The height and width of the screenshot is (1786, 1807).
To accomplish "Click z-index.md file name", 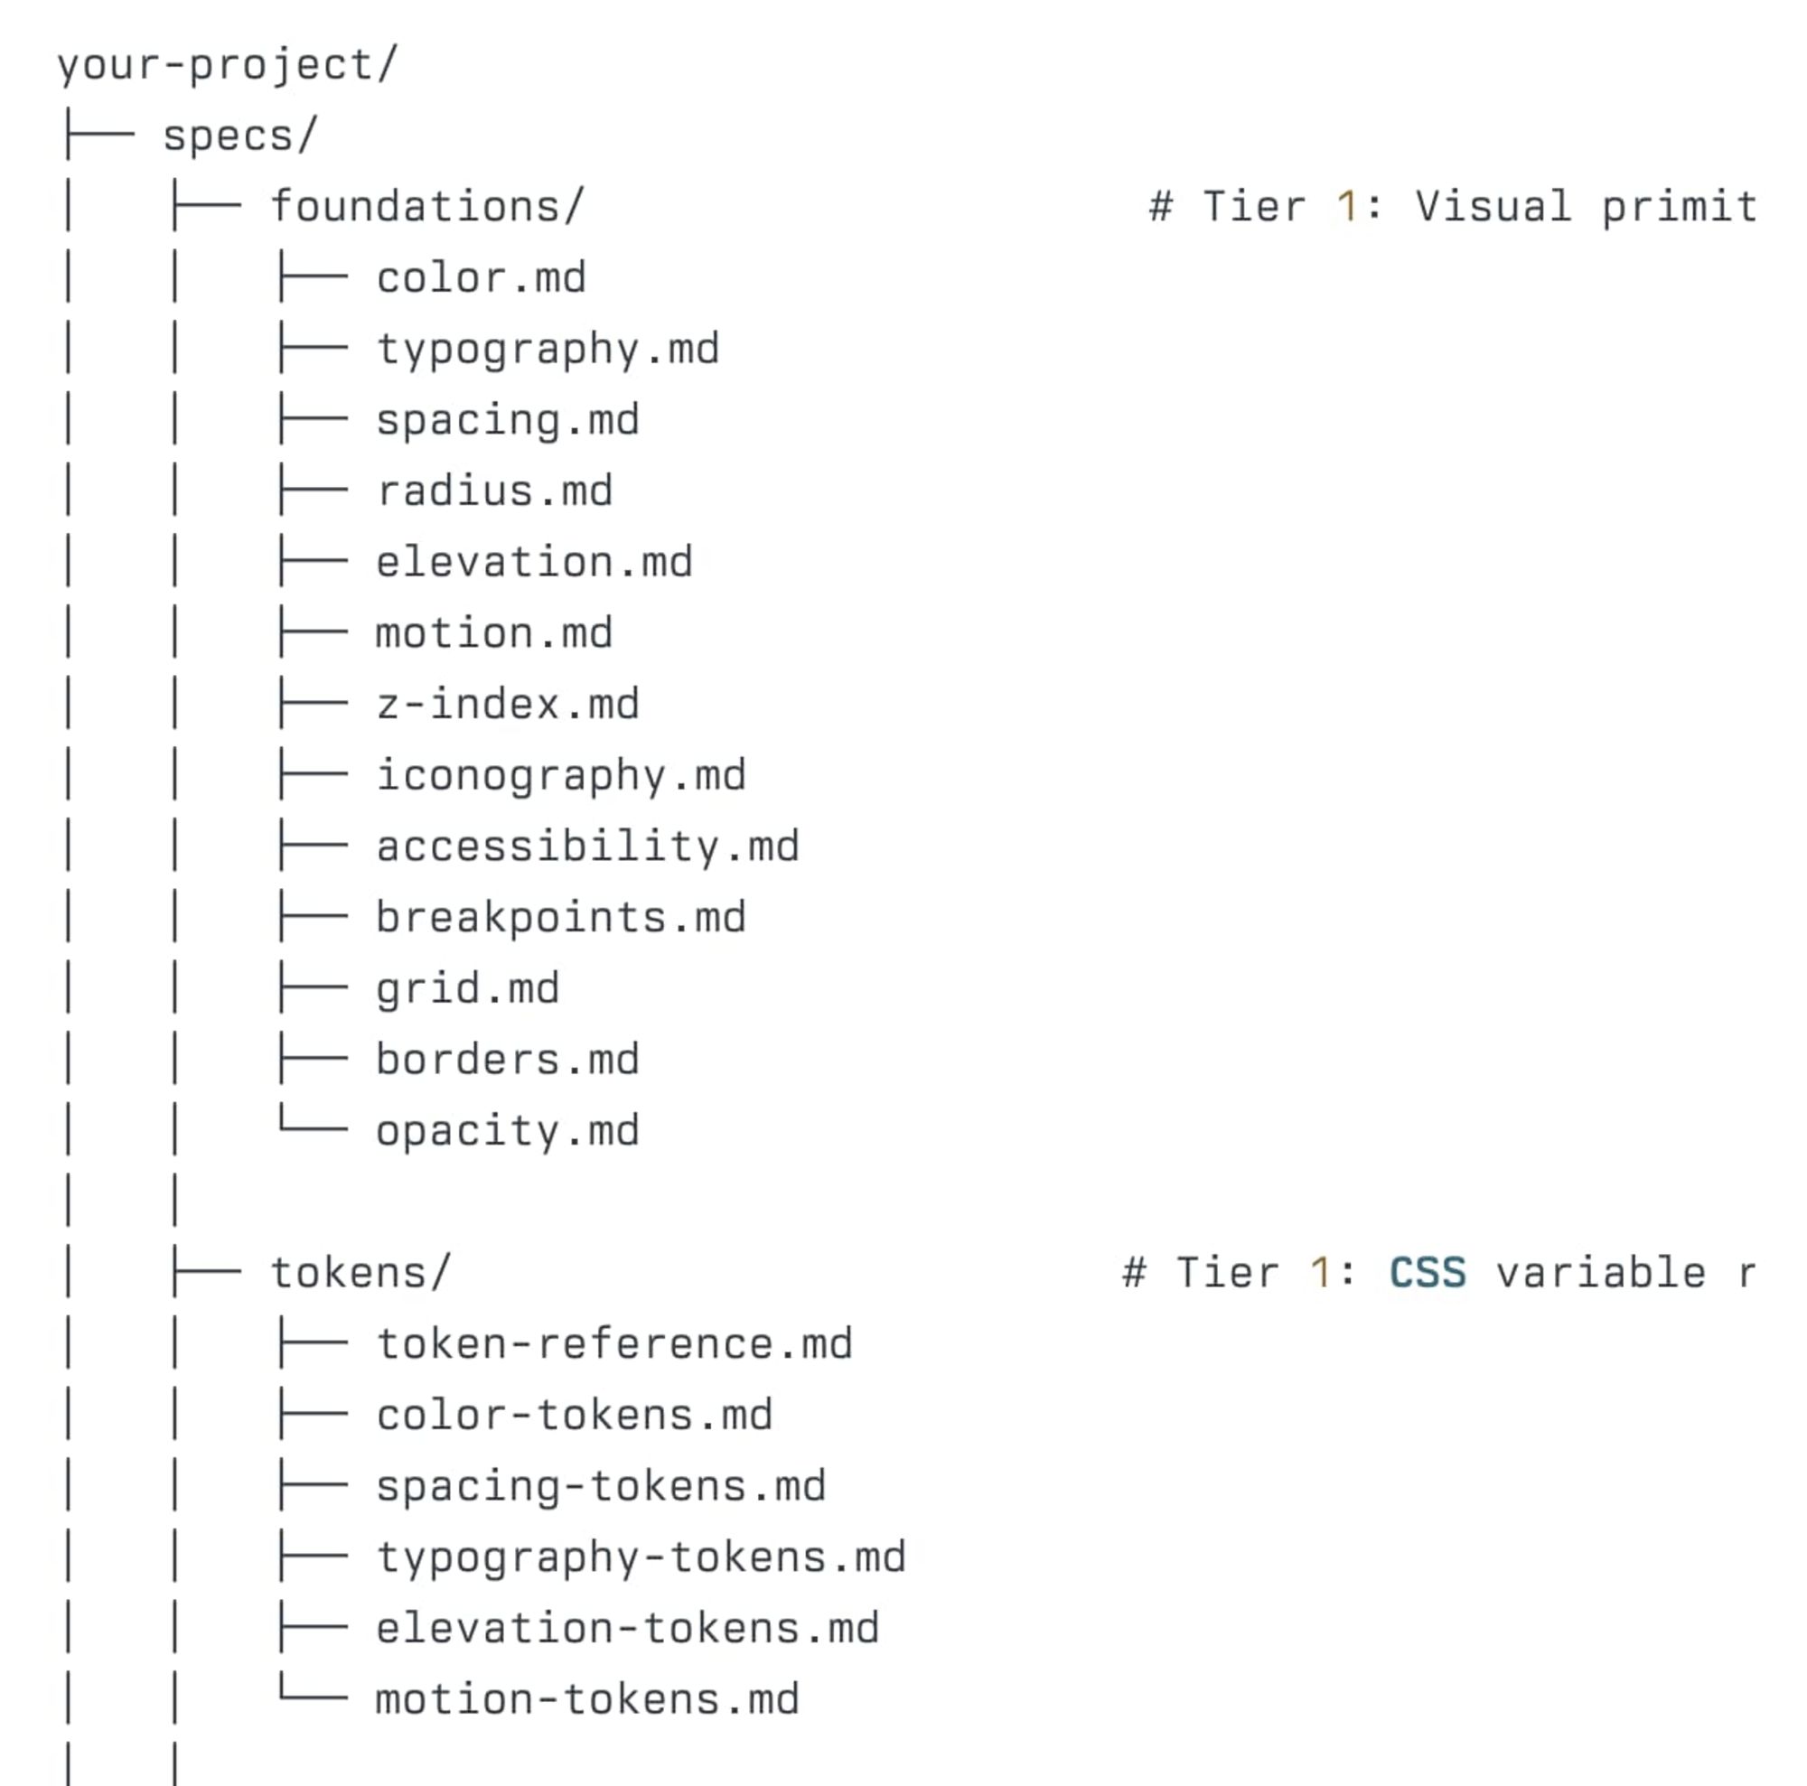I will 508,704.
